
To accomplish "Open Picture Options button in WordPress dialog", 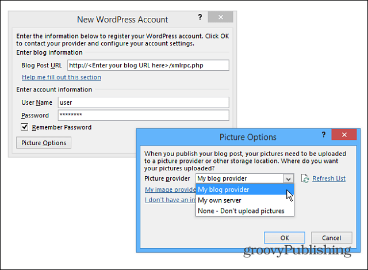I will [x=44, y=143].
